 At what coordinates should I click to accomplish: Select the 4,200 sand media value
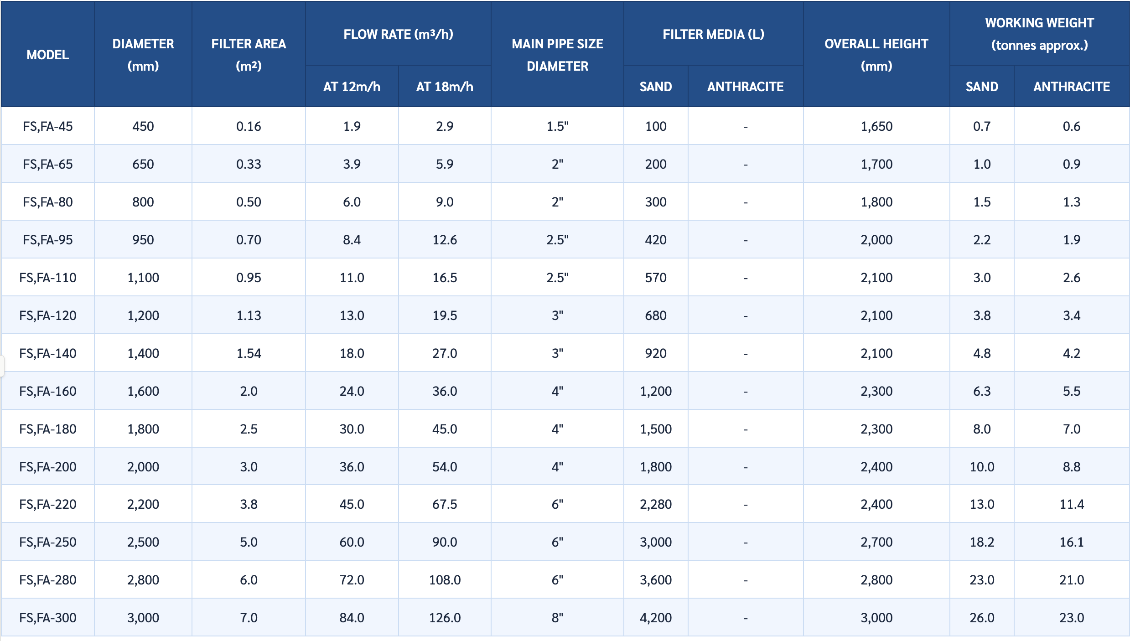(656, 618)
